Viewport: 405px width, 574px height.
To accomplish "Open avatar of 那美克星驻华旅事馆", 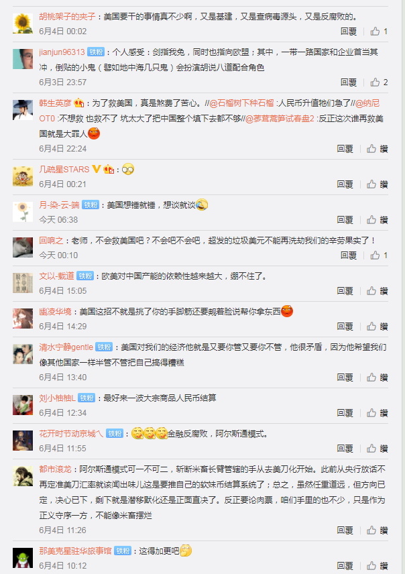I will click(23, 558).
